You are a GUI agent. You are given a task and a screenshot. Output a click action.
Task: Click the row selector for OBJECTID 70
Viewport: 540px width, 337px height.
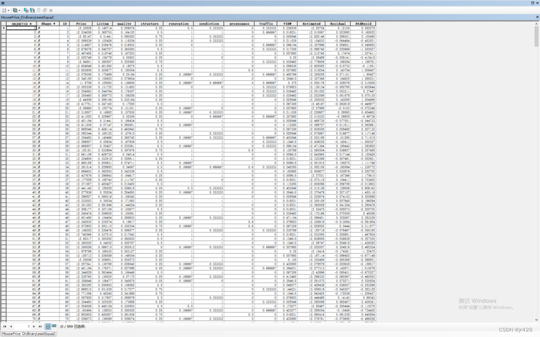pos(3,319)
